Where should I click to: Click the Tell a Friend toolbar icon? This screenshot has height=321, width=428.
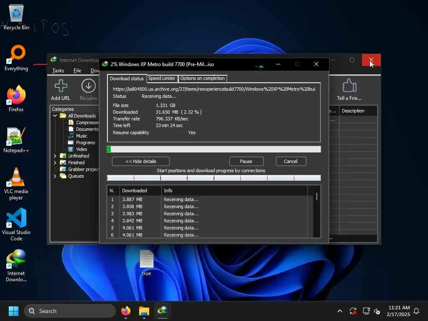(x=349, y=90)
